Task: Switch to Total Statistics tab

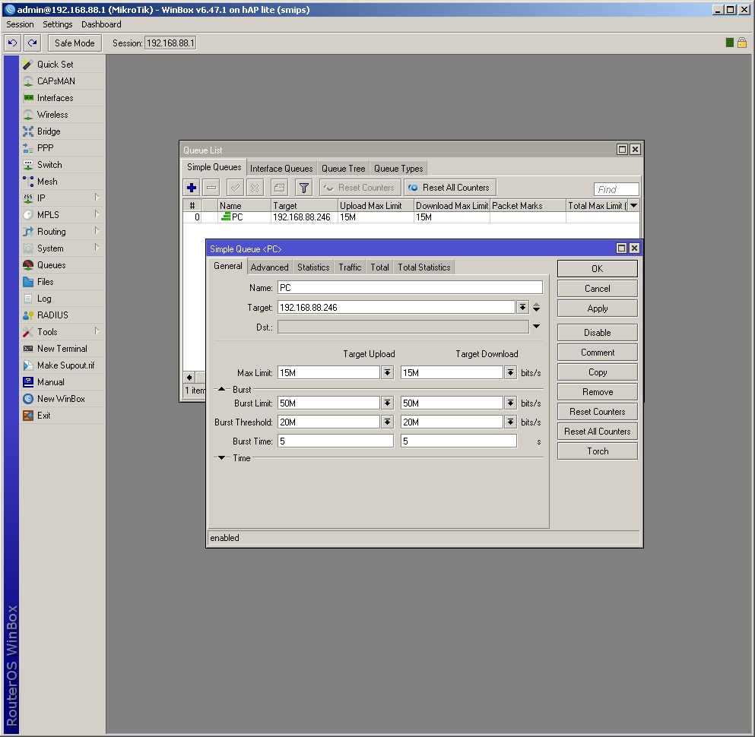Action: pyautogui.click(x=424, y=267)
